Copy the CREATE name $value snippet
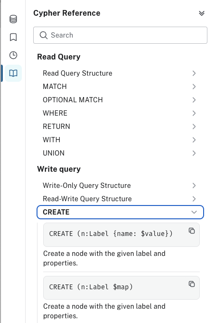 coord(192,231)
